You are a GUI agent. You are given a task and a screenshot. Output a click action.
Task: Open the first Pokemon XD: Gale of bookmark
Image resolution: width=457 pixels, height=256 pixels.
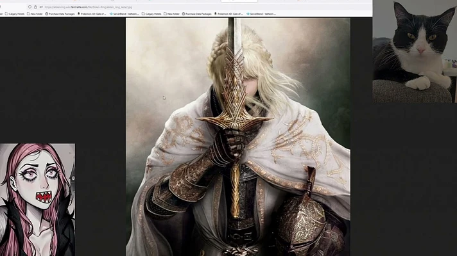(92, 13)
